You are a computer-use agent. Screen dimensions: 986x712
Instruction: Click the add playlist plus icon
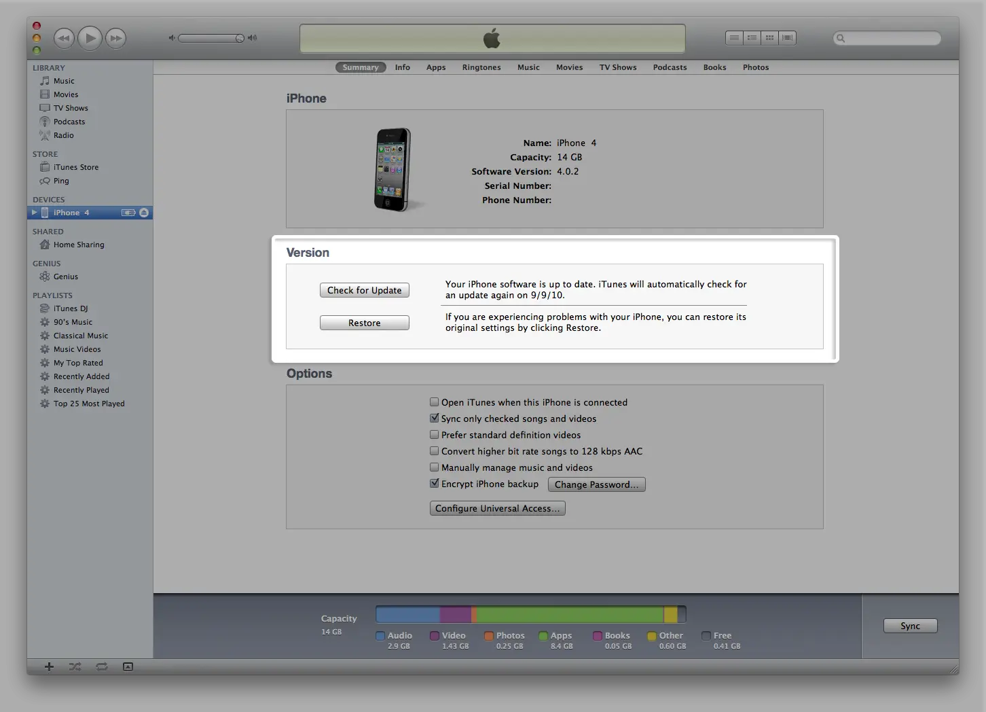tap(49, 666)
